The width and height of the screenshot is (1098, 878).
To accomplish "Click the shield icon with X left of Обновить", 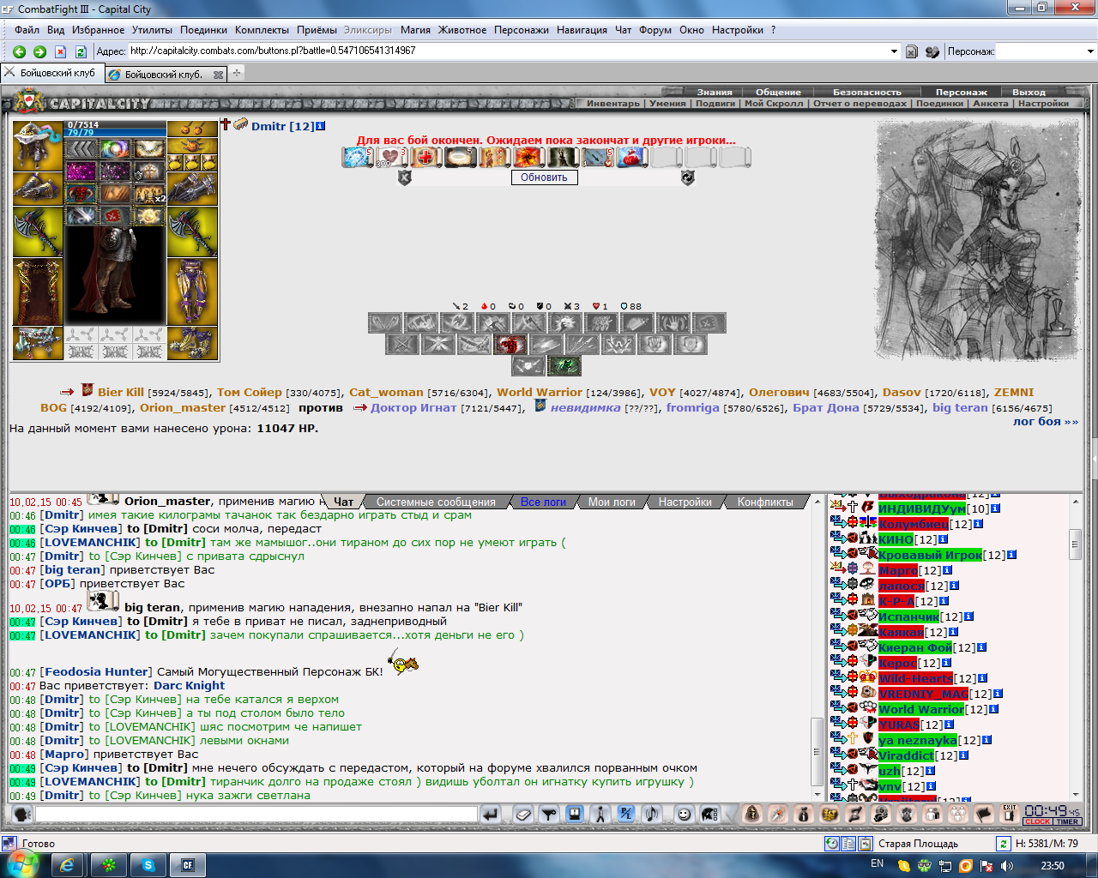I will coord(405,177).
